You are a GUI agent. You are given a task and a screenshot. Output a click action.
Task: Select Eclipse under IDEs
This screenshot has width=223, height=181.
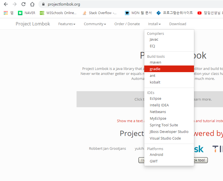(x=169, y=99)
